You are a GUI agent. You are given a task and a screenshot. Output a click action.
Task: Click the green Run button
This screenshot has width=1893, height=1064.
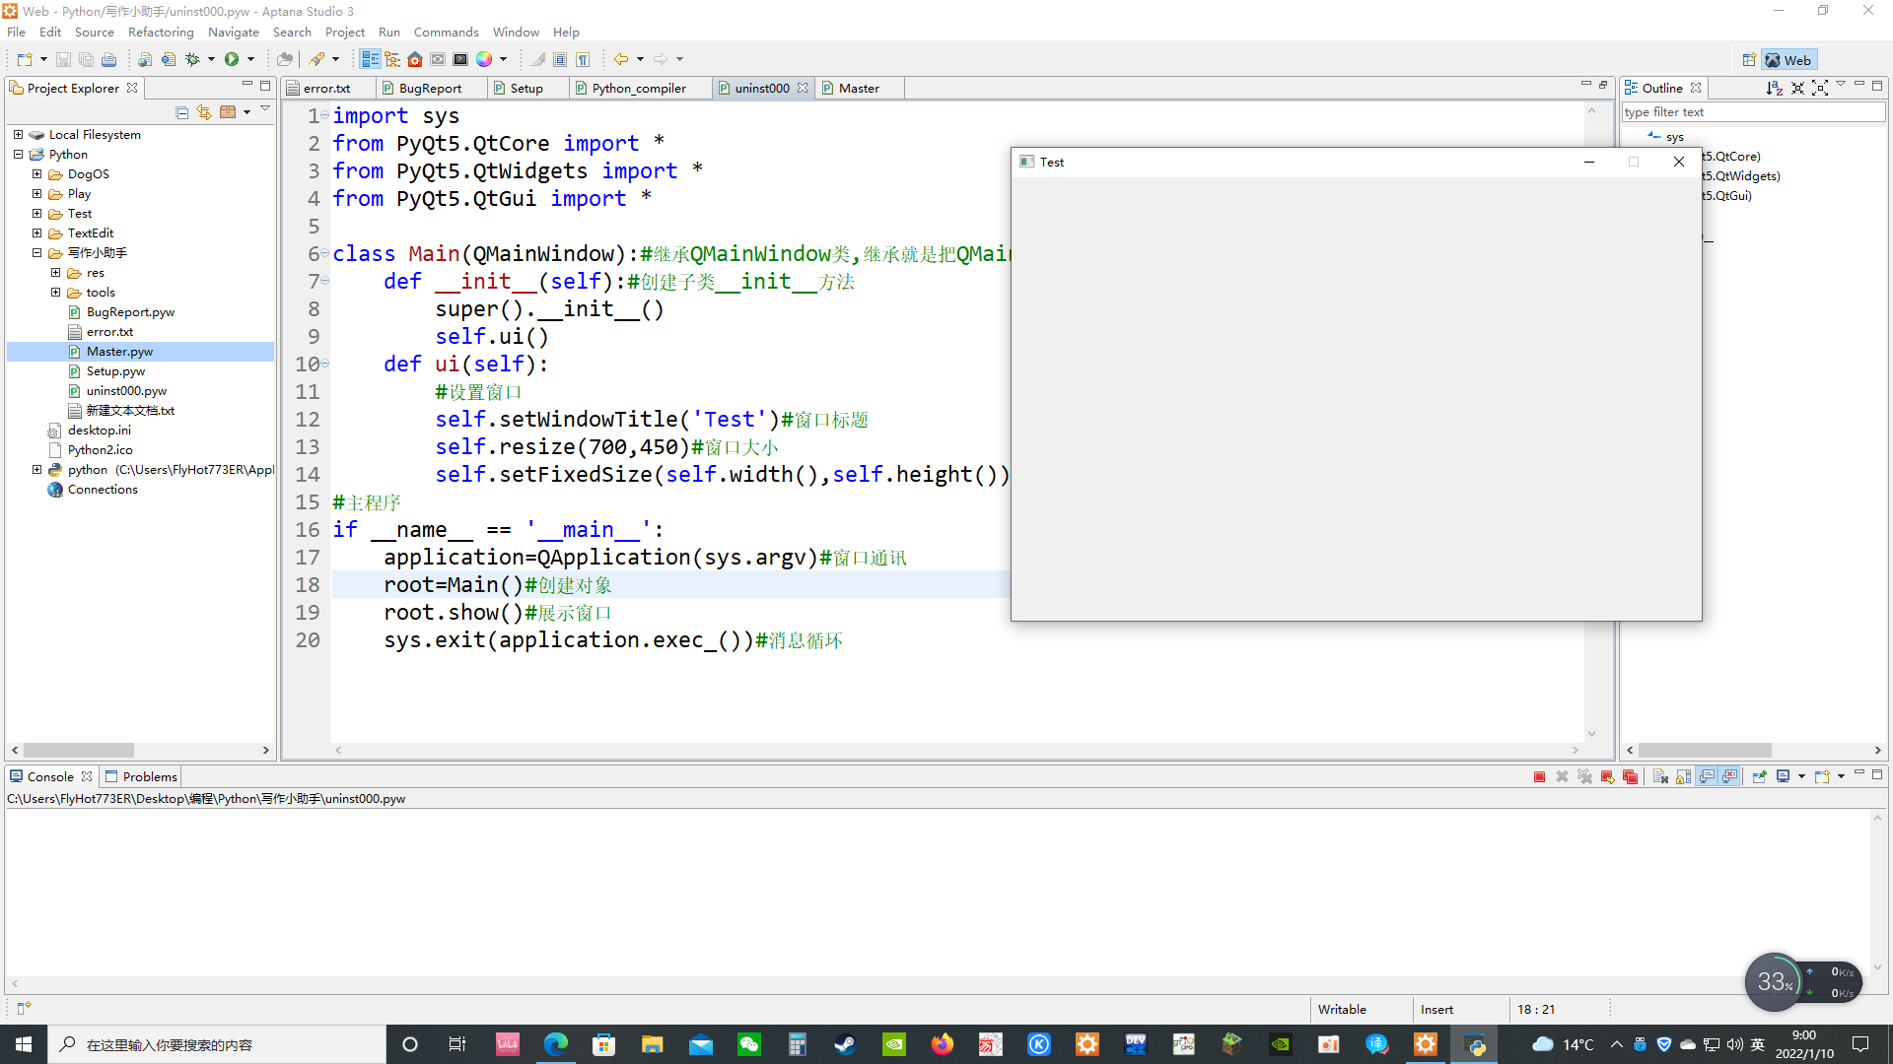pyautogui.click(x=232, y=59)
